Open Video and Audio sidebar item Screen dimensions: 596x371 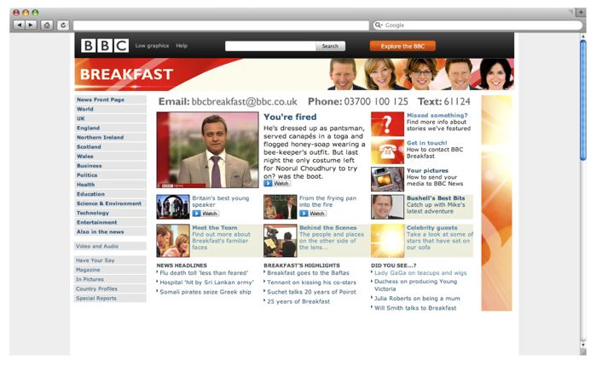[x=110, y=247]
